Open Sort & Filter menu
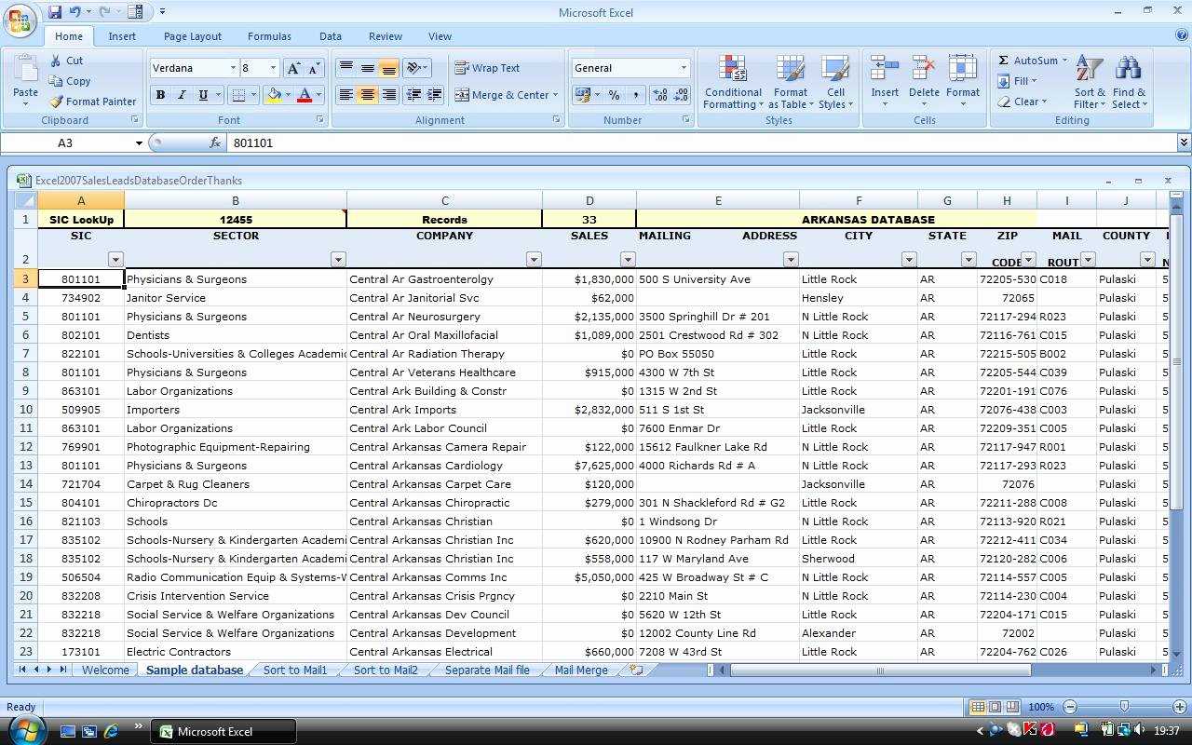Image resolution: width=1192 pixels, height=745 pixels. tap(1090, 82)
